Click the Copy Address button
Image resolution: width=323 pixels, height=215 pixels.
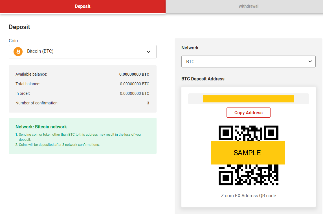click(x=249, y=113)
